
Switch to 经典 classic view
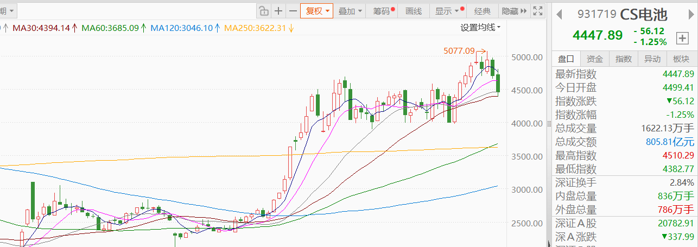[483, 11]
